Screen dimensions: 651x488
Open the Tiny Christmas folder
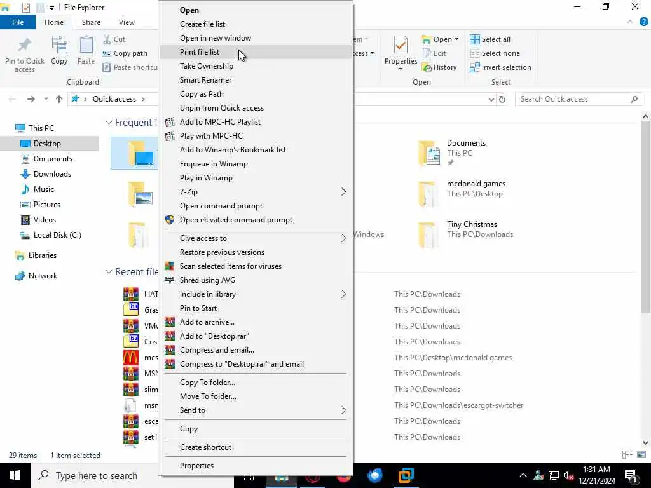click(x=466, y=234)
